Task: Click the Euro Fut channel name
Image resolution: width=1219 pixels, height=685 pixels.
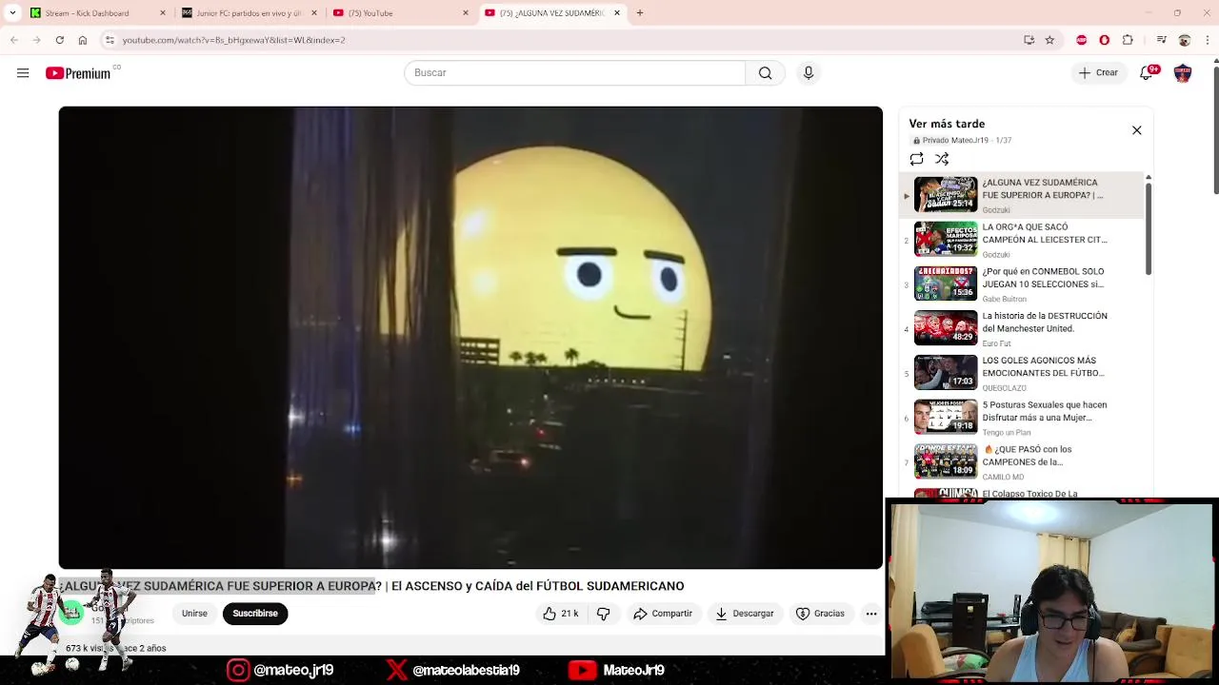Action: [x=996, y=343]
